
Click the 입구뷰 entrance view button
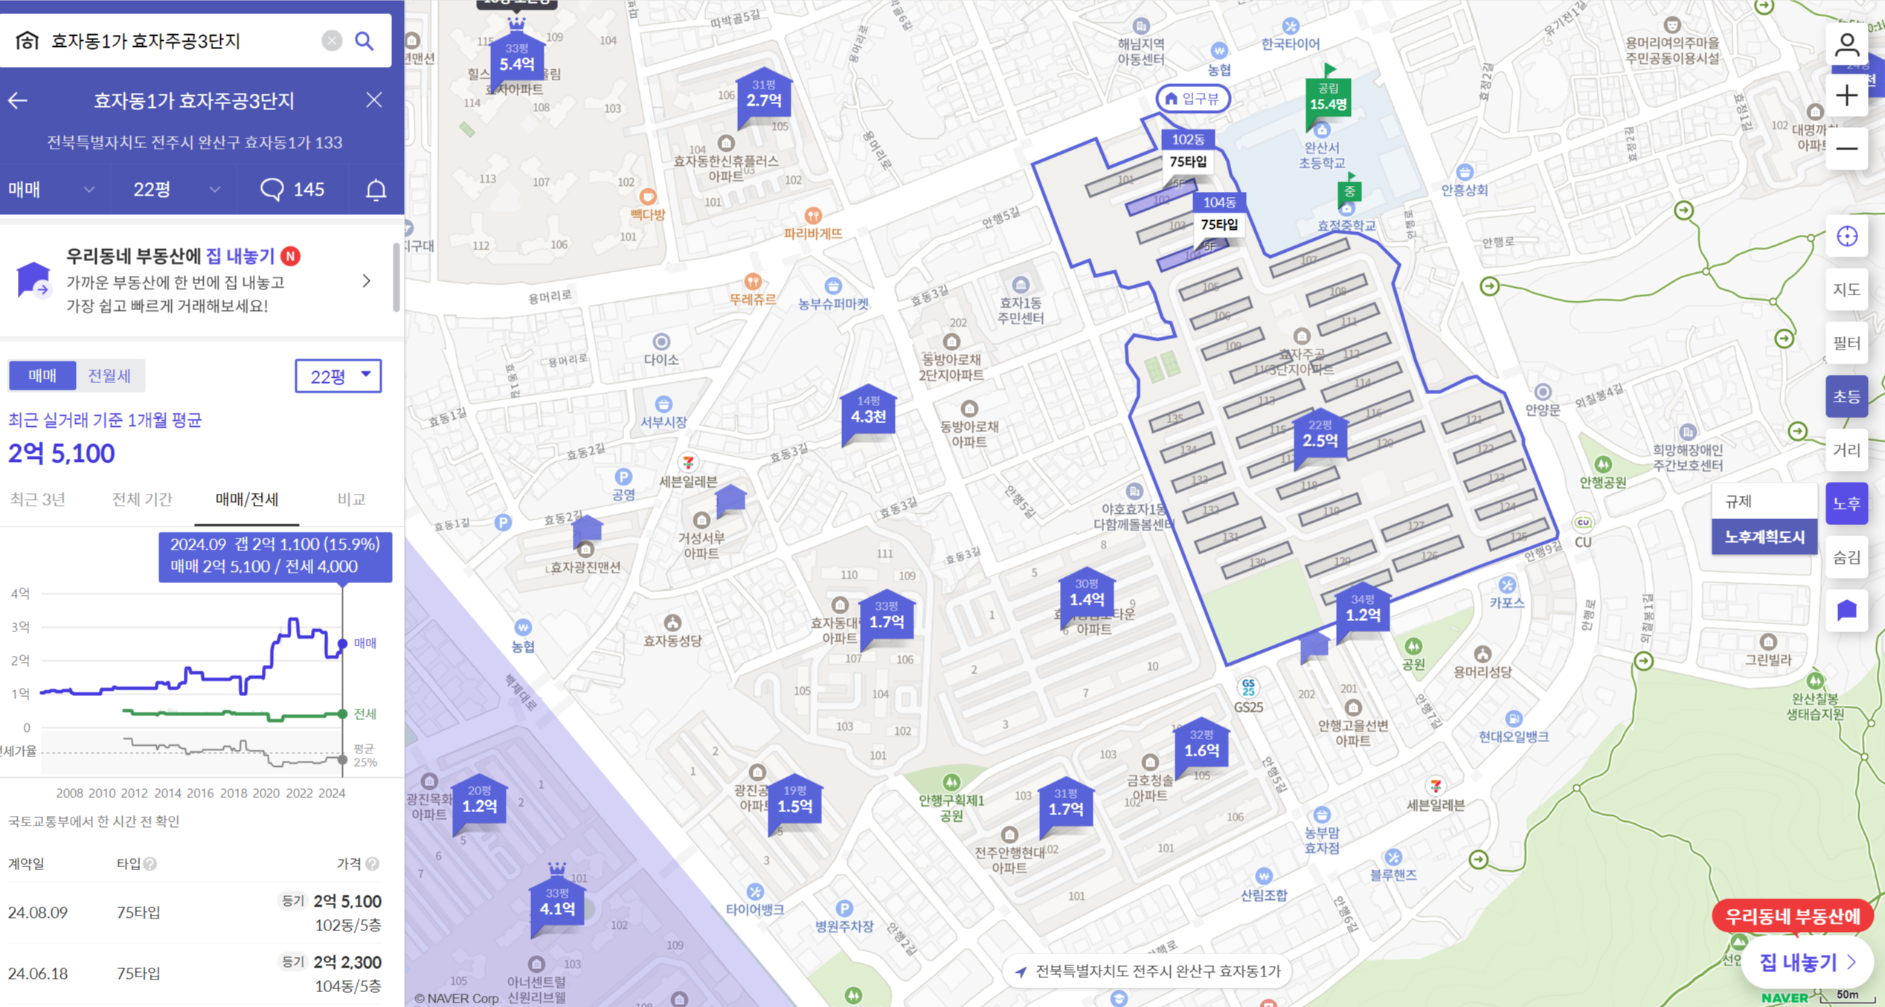tap(1192, 98)
